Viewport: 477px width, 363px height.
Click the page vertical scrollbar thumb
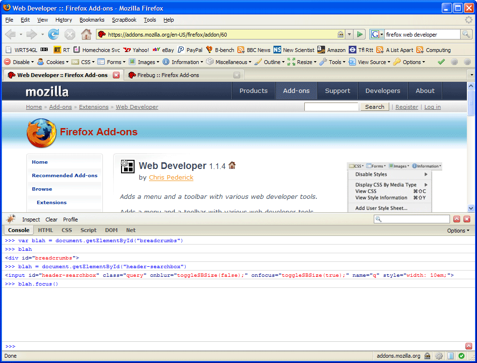471,102
